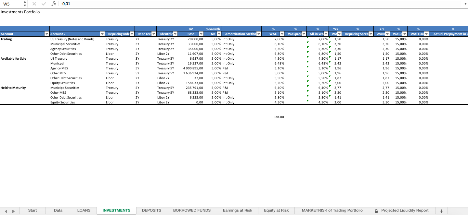Click inside the Name Box showing W5
Viewport: 468px width, 215px height.
click(x=10, y=4)
